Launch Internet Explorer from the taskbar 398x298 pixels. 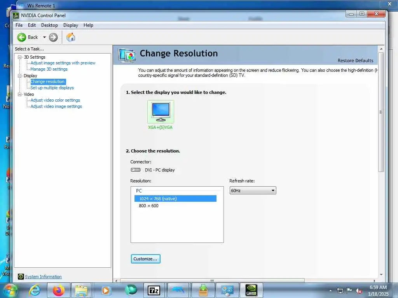coord(35,290)
